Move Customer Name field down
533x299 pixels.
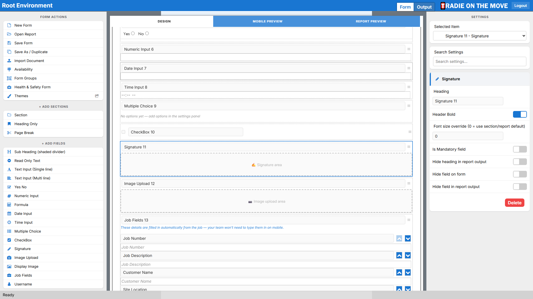pos(408,273)
